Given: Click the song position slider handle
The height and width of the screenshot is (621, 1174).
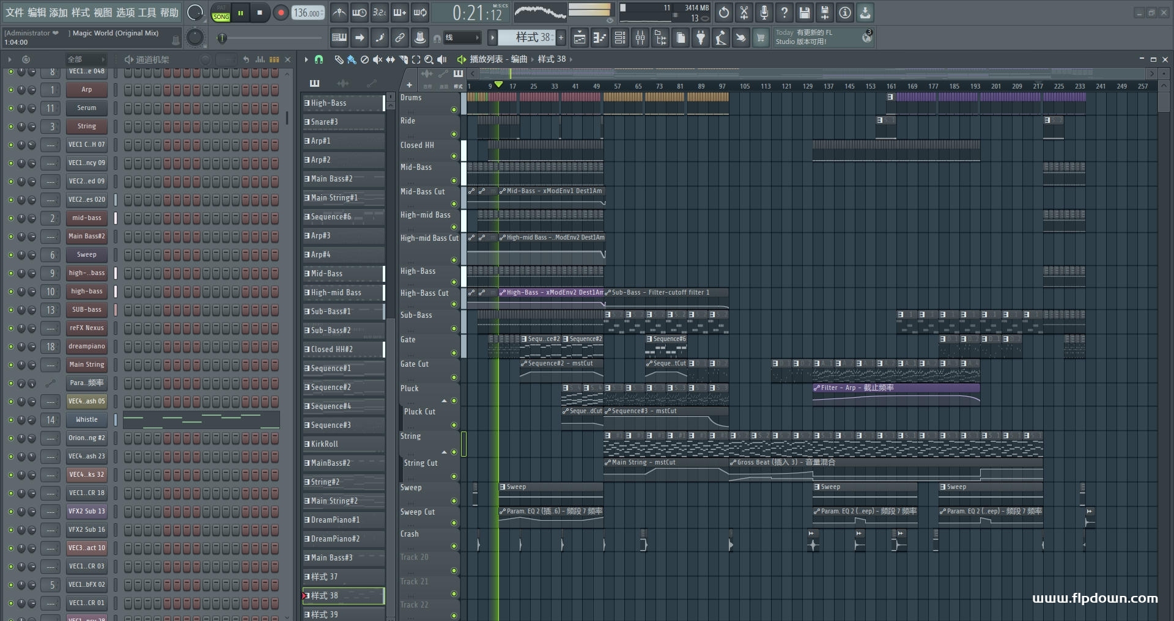Looking at the screenshot, I should click(x=223, y=39).
